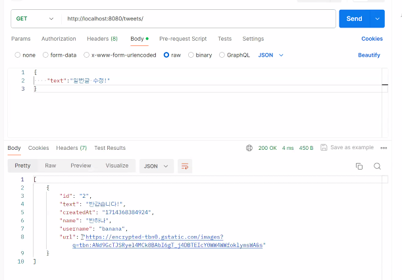The height and width of the screenshot is (280, 402).
Task: Select the request Body tab
Action: click(139, 39)
